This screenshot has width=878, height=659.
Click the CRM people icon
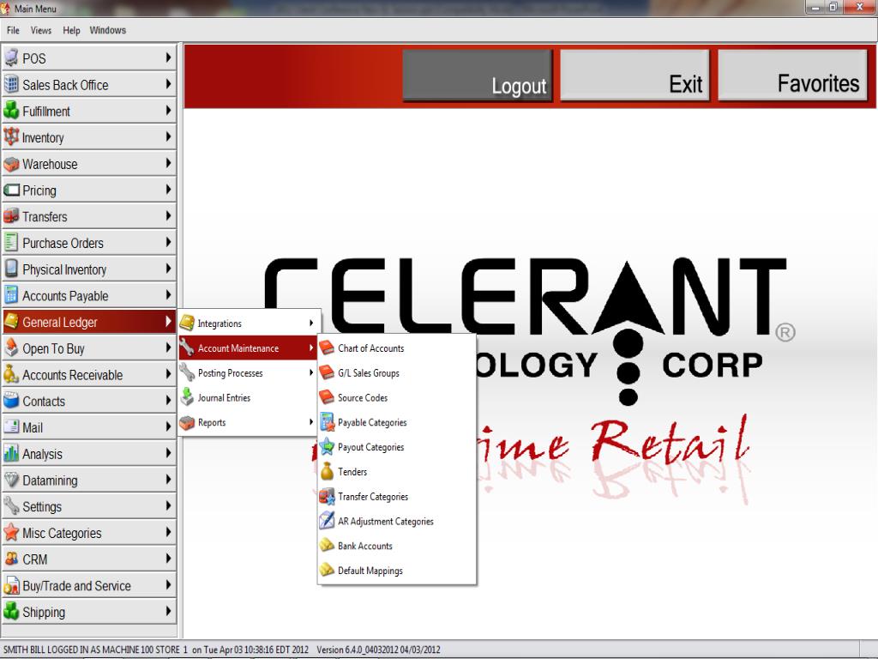[x=11, y=559]
